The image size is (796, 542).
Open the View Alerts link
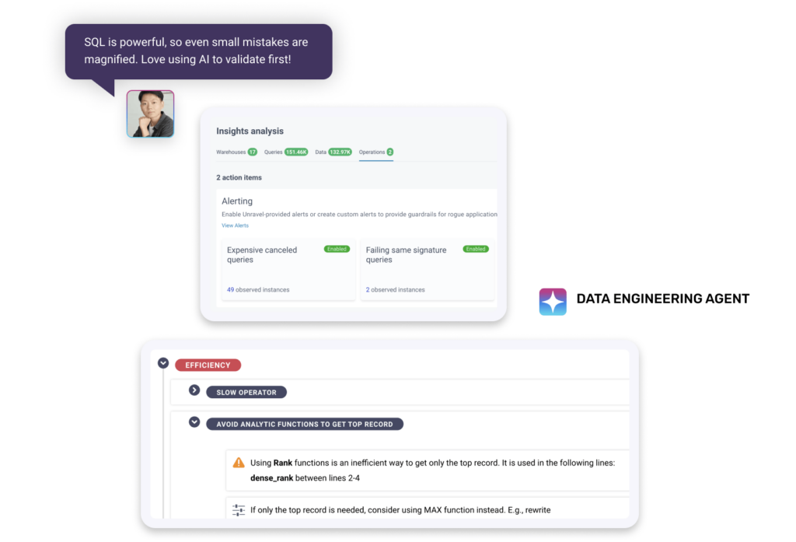click(235, 226)
